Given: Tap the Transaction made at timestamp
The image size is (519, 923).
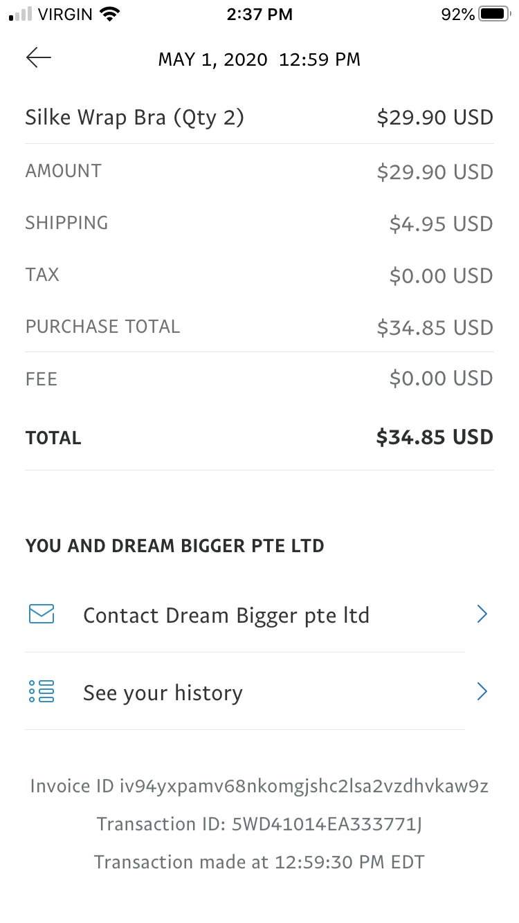Looking at the screenshot, I should click(259, 862).
